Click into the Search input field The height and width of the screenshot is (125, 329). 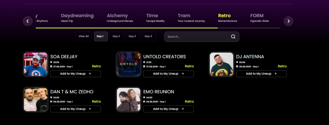tap(202, 37)
